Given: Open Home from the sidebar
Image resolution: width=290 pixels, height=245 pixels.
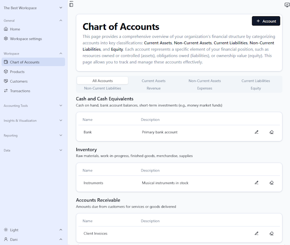Looking at the screenshot, I should 15,29.
